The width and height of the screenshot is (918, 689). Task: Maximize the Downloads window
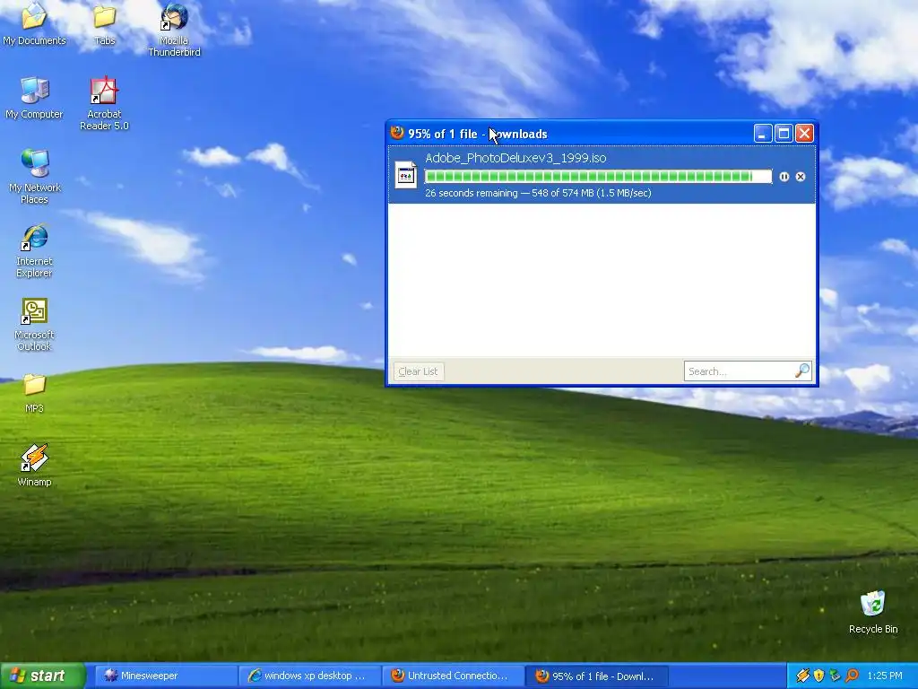(784, 134)
